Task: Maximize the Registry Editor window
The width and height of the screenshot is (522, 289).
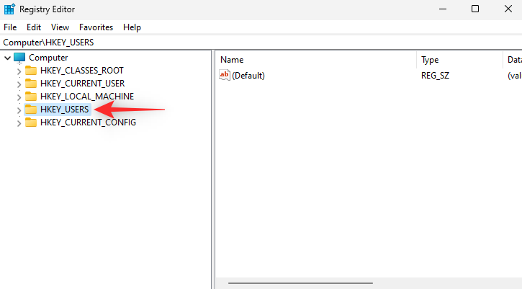Action: [x=475, y=9]
